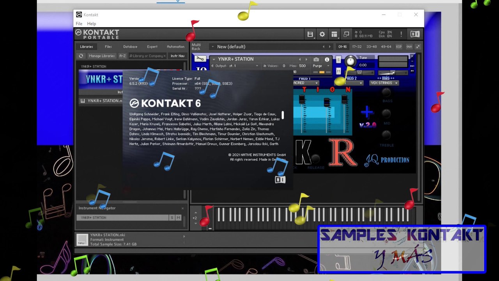Select rack page 17-32
Image resolution: width=499 pixels, height=281 pixels.
click(357, 46)
